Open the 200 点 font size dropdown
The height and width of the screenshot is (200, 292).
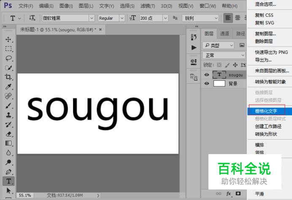point(165,18)
